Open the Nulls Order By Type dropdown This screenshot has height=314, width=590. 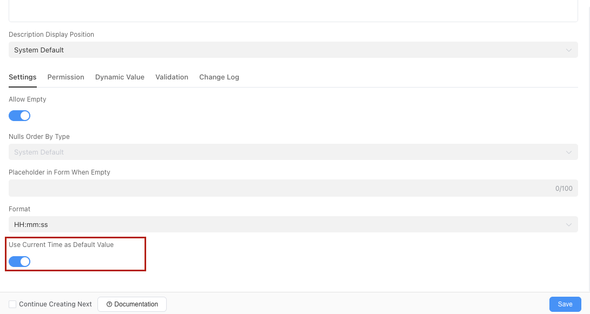coord(292,152)
